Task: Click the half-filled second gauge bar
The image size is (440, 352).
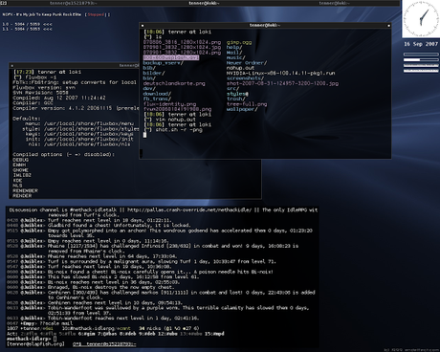Action: coord(421,60)
